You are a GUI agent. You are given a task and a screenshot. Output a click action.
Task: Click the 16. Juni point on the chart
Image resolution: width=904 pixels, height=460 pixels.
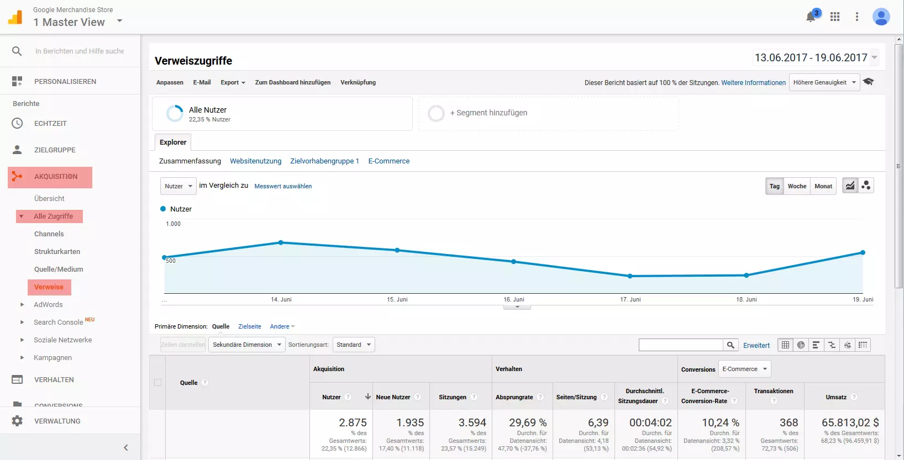click(513, 262)
